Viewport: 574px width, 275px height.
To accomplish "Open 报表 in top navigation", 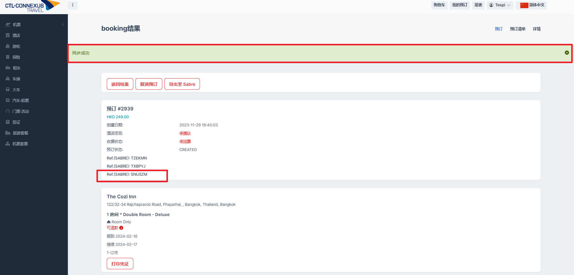I will [x=478, y=5].
